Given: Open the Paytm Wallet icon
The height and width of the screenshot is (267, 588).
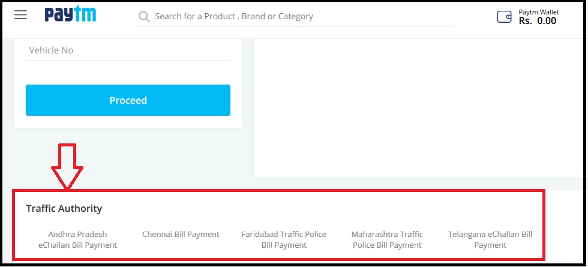Looking at the screenshot, I should point(504,17).
